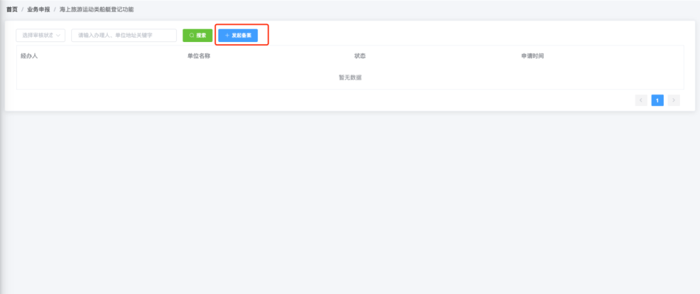Screen dimensions: 700x294
Task: Click the 首页 breadcrumb
Action: (x=12, y=10)
